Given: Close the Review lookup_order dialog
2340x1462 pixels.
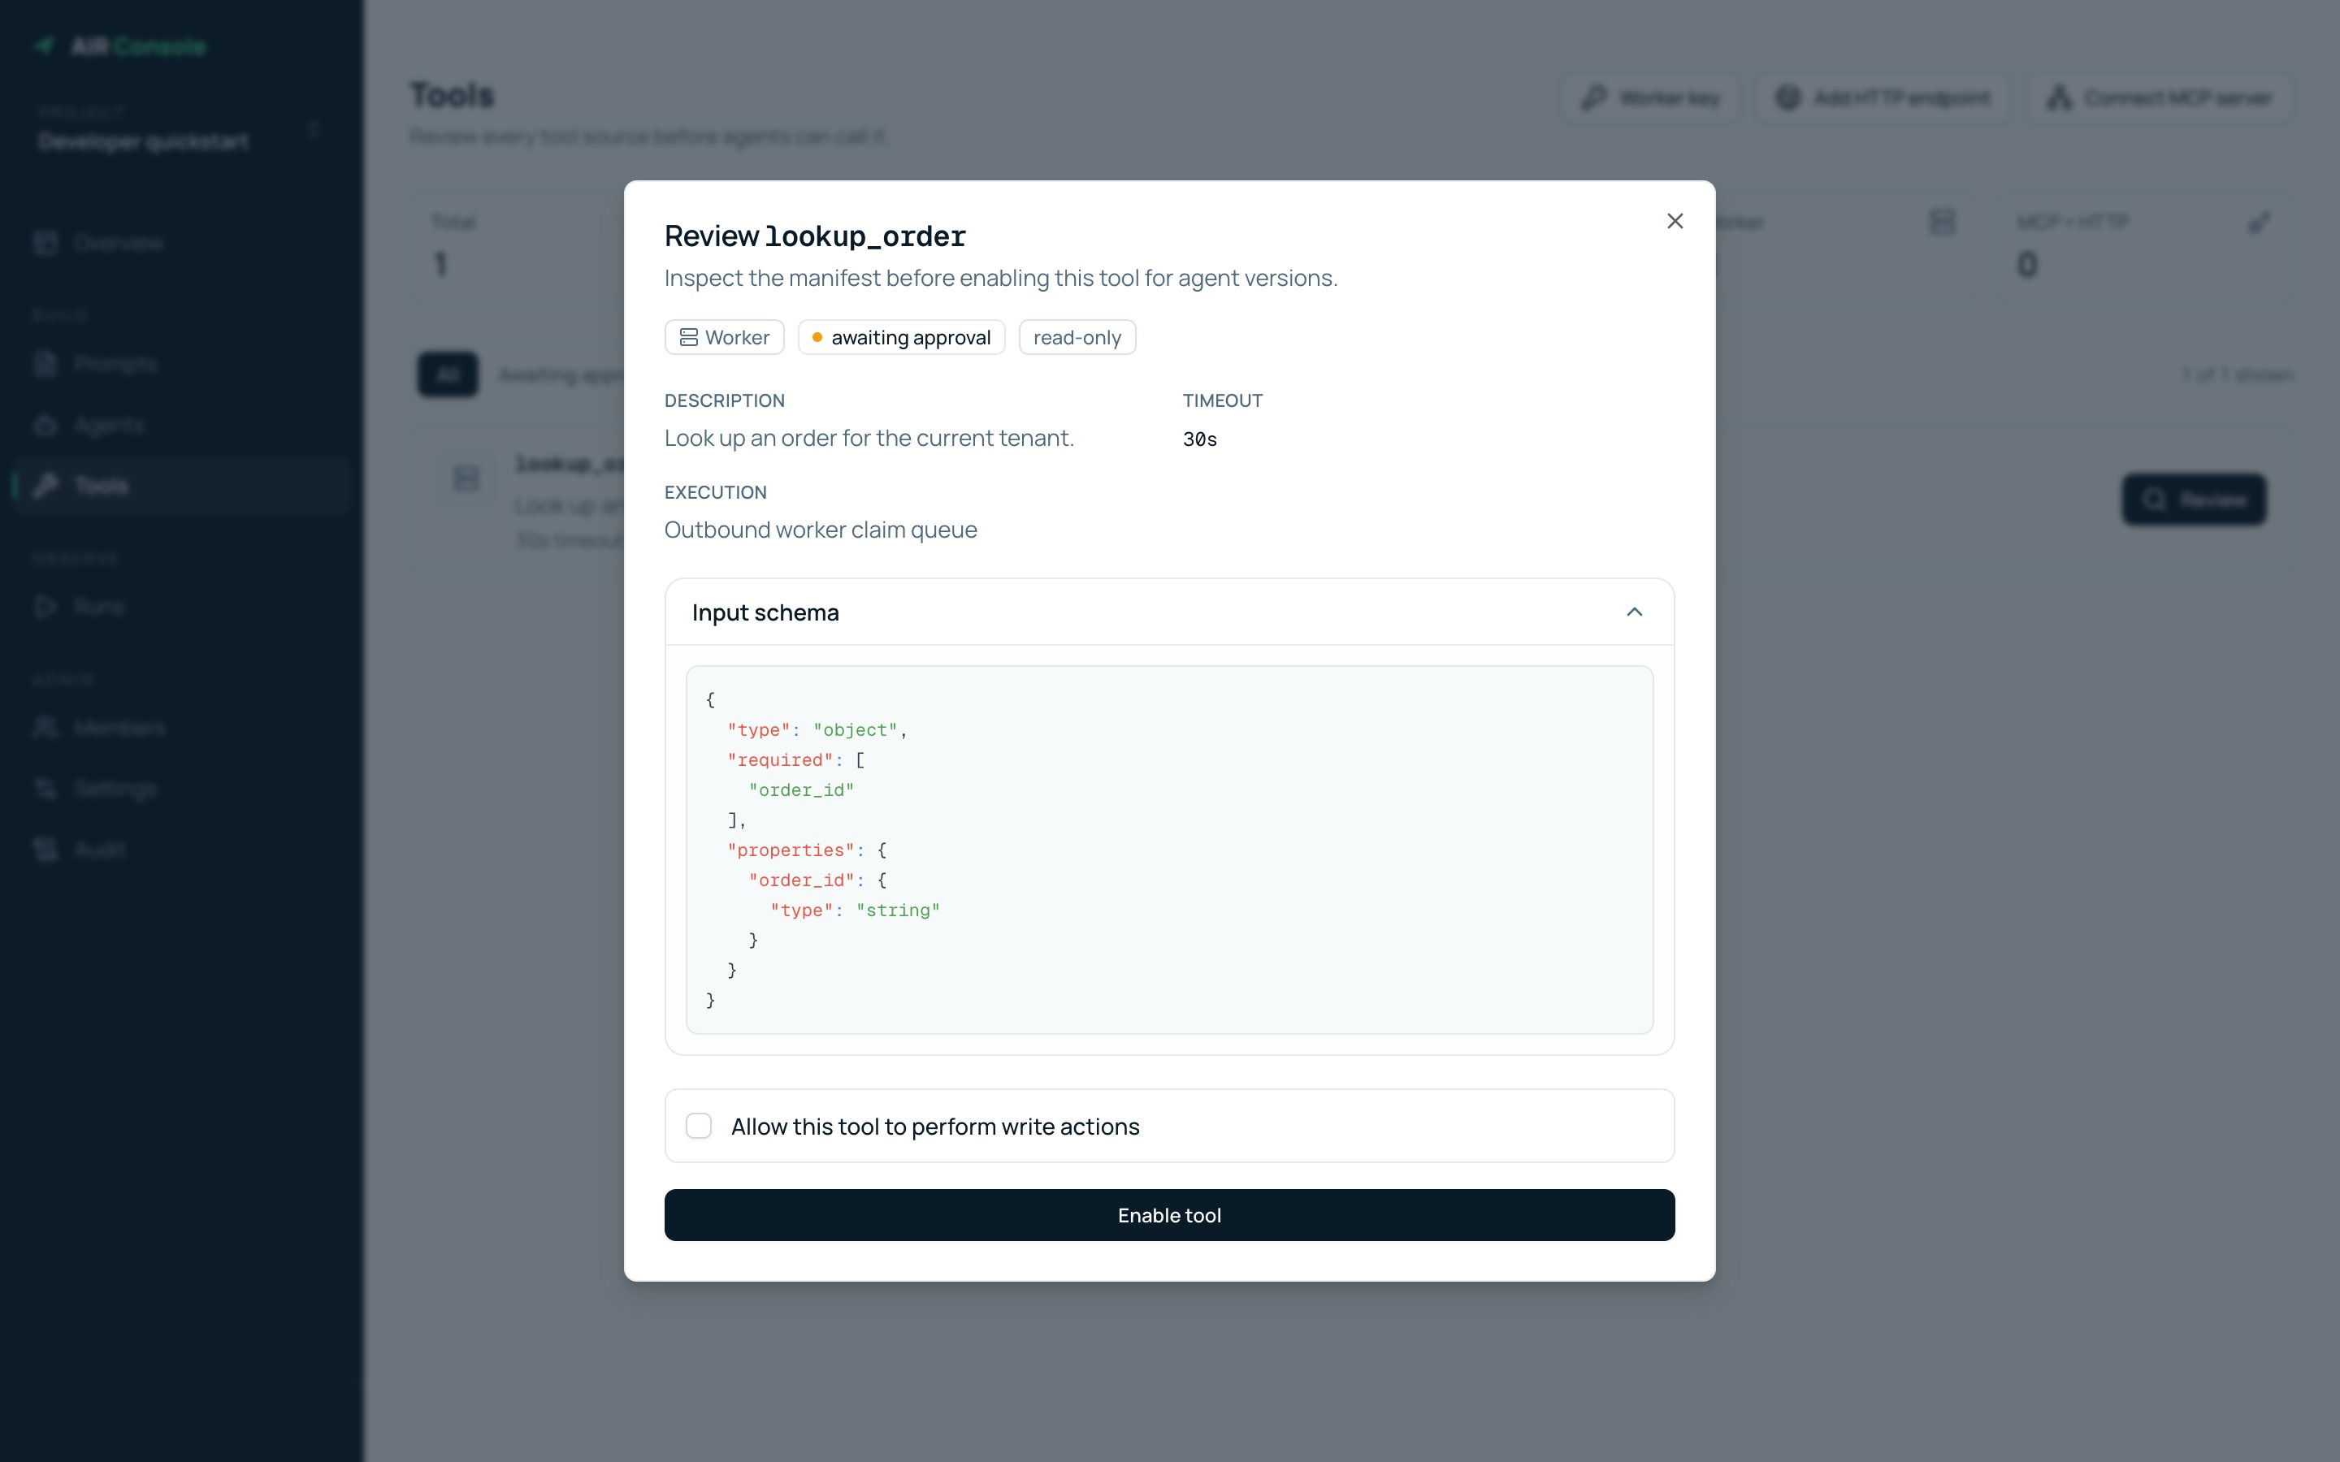Looking at the screenshot, I should [1675, 222].
